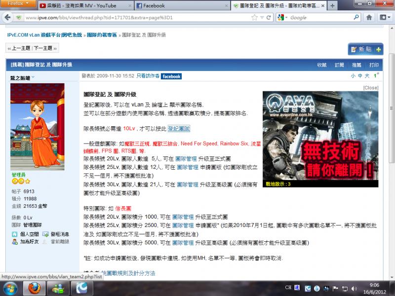Click 團隊管理 link in the 30Lv 21人 line

coord(188,185)
